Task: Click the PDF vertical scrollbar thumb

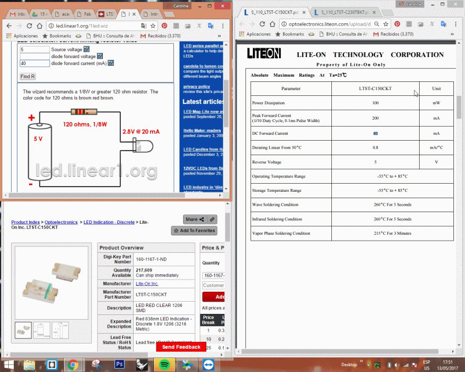Action: 459,107
